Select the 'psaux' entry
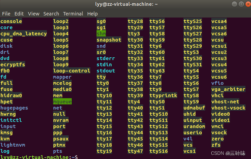 (61, 139)
